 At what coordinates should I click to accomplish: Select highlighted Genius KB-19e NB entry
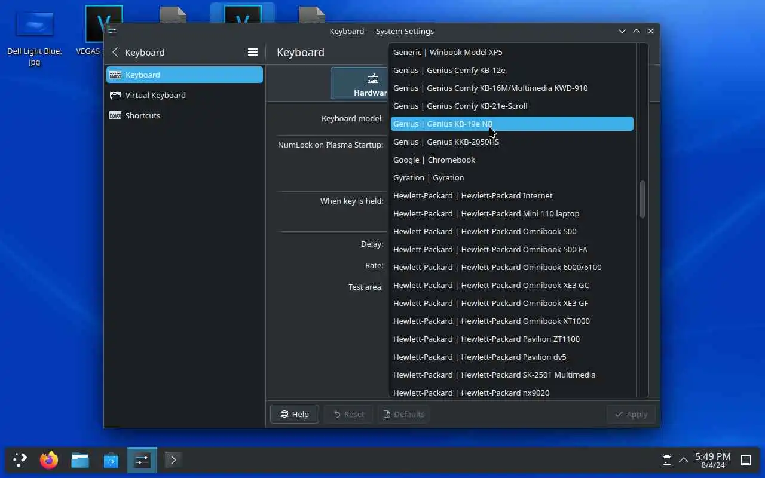click(x=512, y=124)
